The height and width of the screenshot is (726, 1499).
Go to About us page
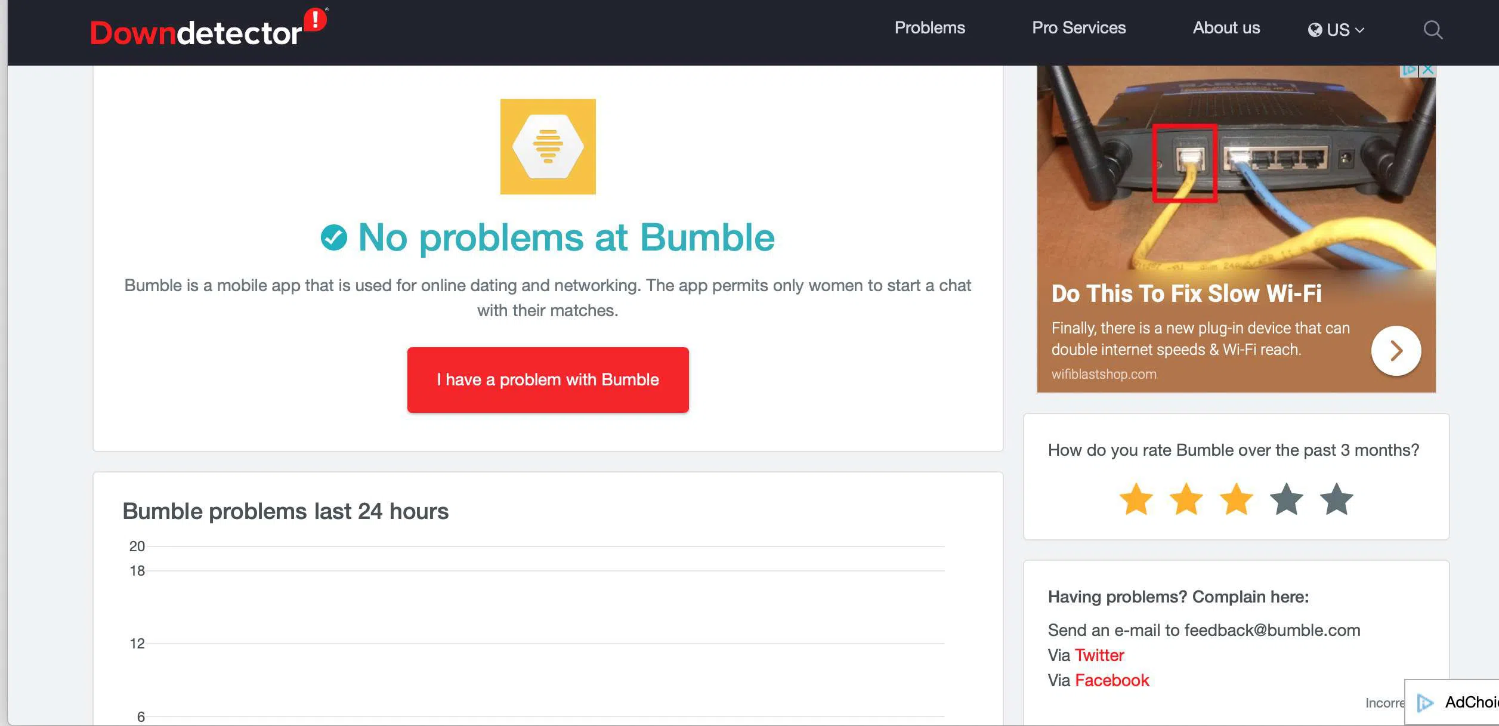(x=1226, y=28)
